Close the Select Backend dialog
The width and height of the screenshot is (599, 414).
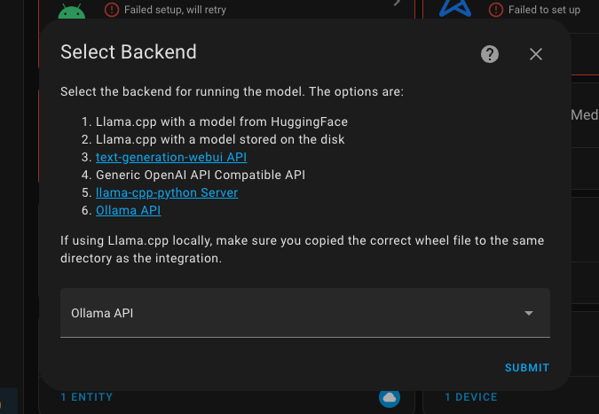(536, 54)
